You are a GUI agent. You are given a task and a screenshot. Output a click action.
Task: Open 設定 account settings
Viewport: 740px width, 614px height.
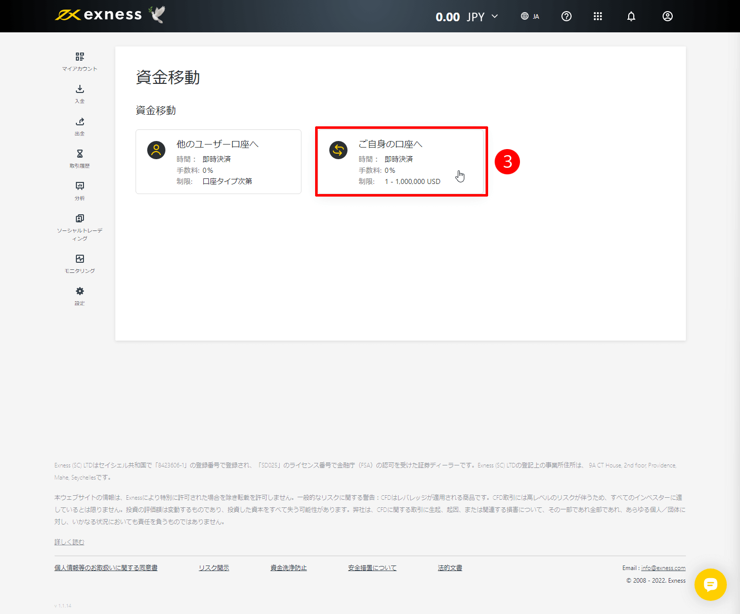point(79,296)
